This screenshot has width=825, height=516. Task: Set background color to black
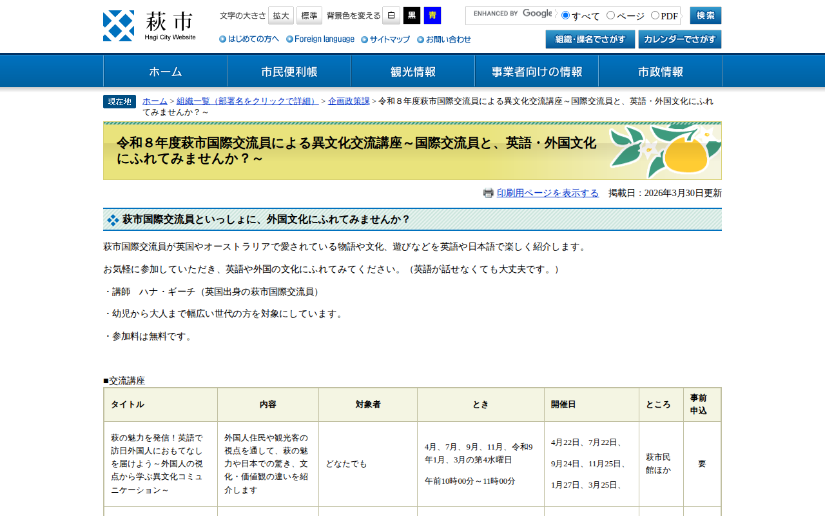[x=412, y=15]
